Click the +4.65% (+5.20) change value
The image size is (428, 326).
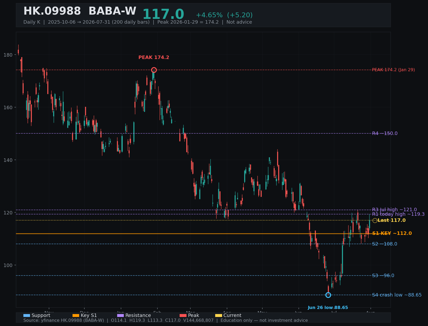(x=224, y=15)
